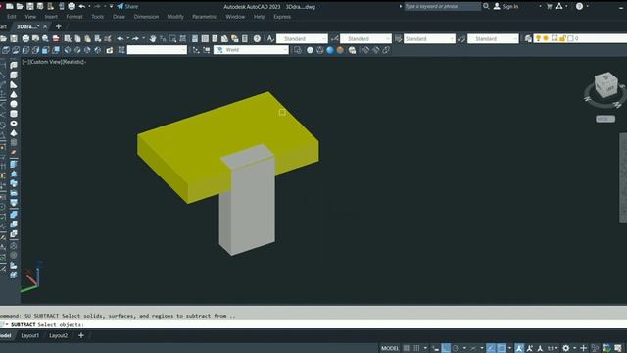The height and width of the screenshot is (353, 627).
Task: Apply the blue sphere Realistic visual style
Action: click(x=330, y=50)
